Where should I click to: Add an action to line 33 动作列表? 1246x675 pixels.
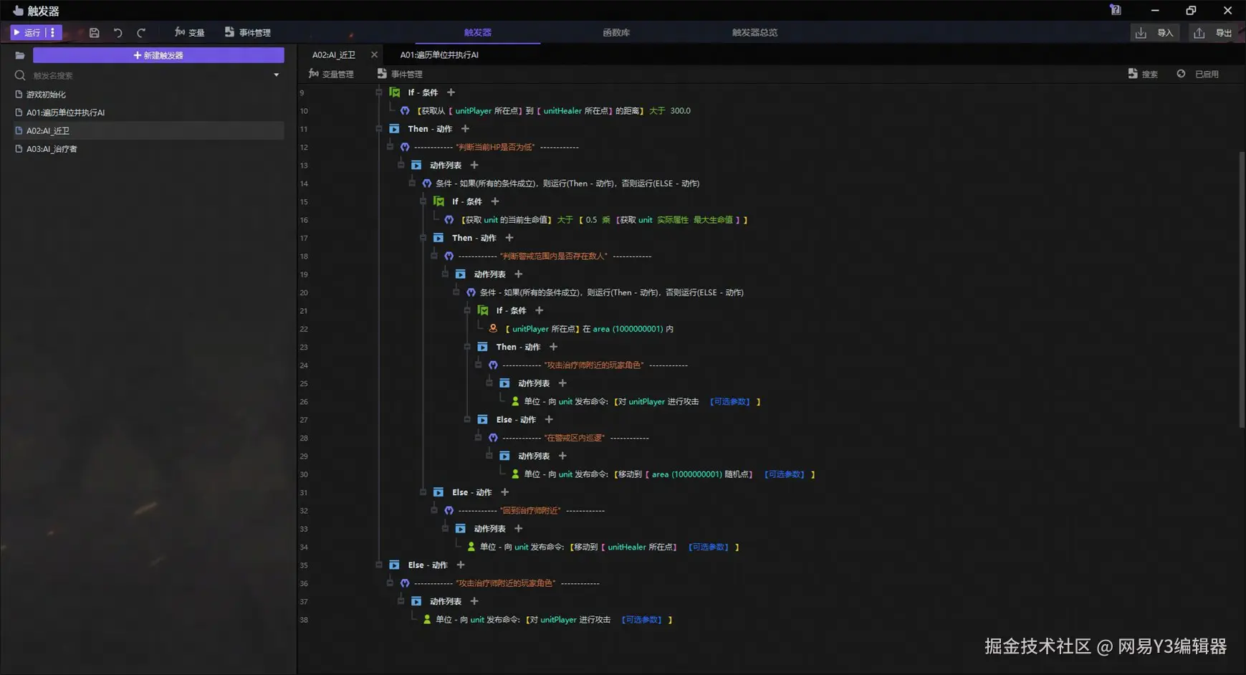519,529
